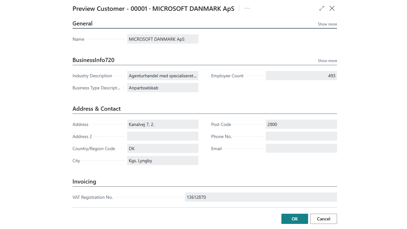Click the Email label
407x229 pixels.
(x=217, y=149)
